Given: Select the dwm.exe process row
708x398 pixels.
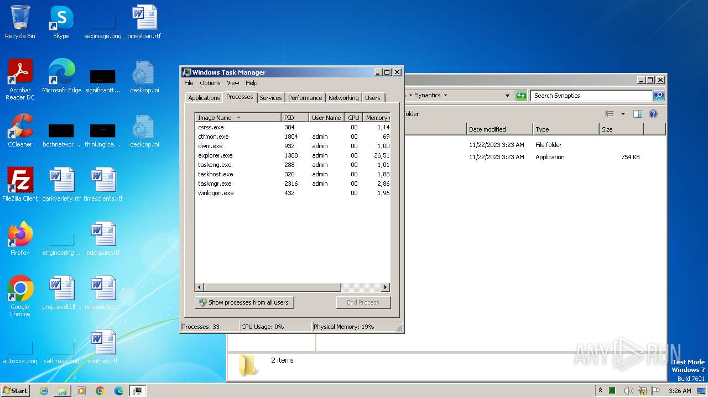Looking at the screenshot, I should 293,146.
